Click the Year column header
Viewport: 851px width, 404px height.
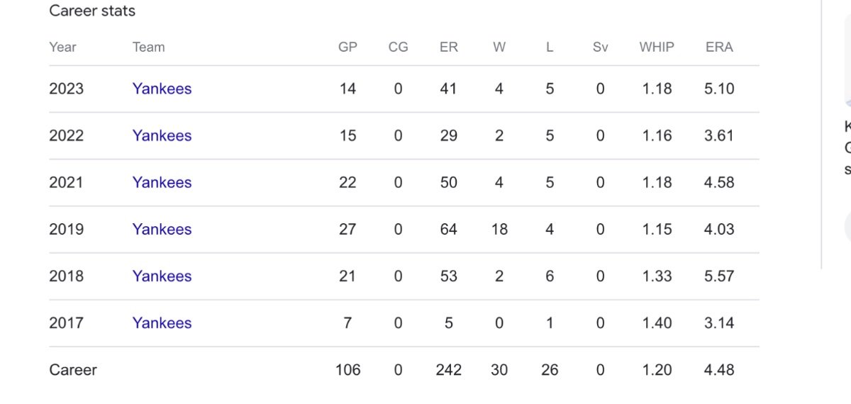[x=62, y=47]
